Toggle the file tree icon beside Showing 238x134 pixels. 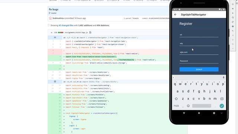click(x=49, y=25)
